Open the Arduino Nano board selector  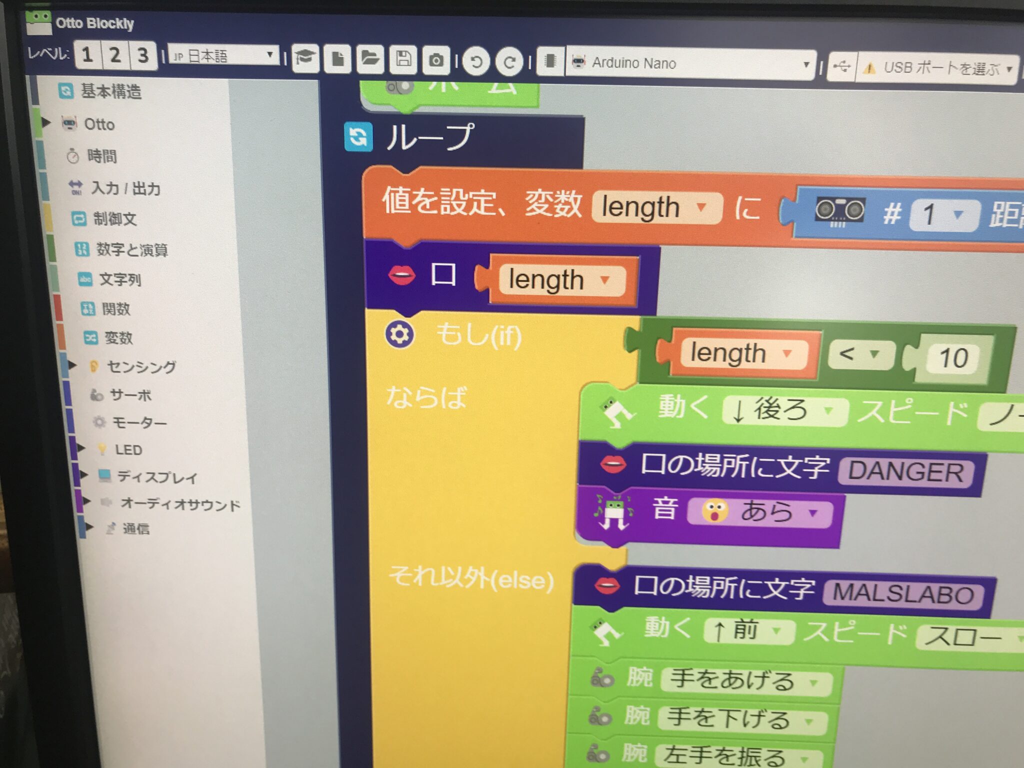point(690,62)
